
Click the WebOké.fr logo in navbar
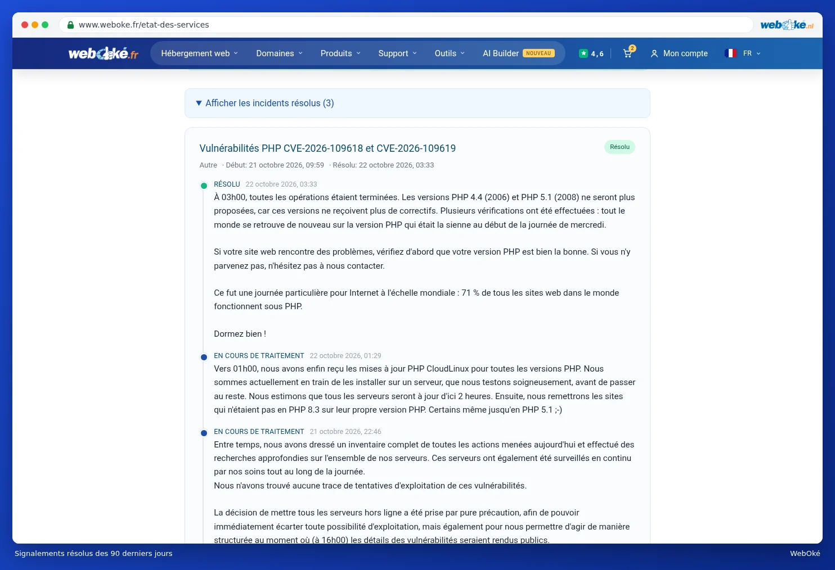point(104,53)
